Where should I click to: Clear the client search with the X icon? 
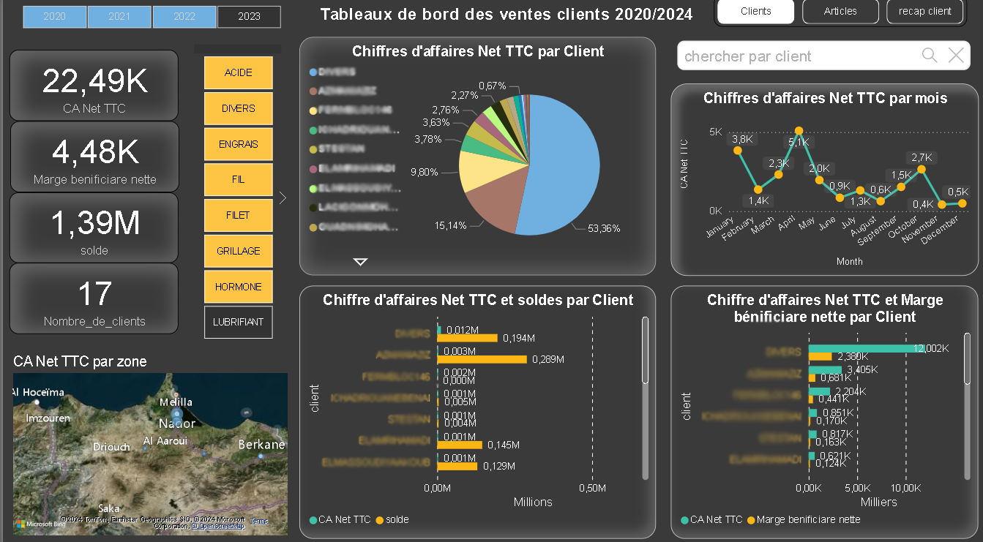(956, 55)
